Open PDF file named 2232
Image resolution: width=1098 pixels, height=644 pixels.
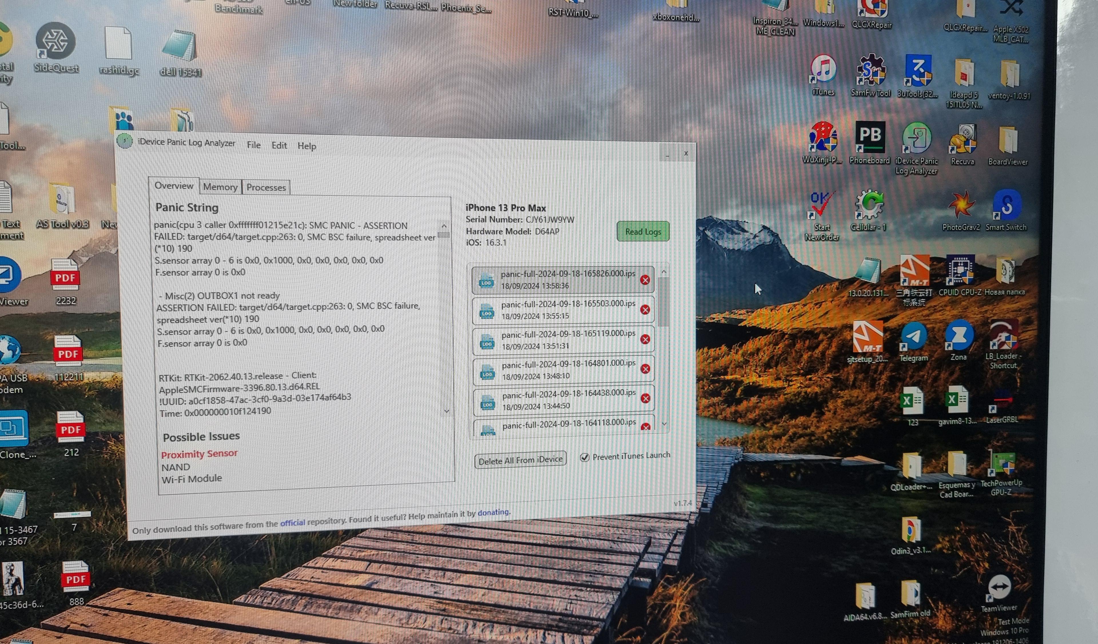tap(65, 282)
